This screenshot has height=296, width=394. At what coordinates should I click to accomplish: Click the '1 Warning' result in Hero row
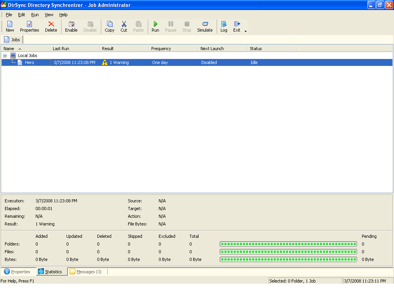click(x=119, y=63)
